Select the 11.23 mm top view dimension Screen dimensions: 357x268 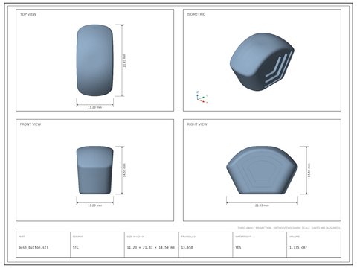(x=95, y=107)
